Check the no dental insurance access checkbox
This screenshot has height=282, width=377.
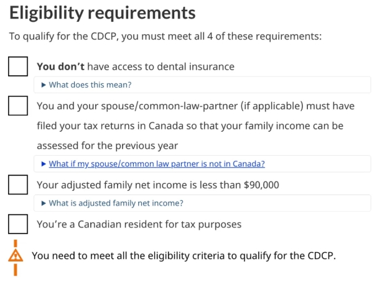tap(18, 66)
